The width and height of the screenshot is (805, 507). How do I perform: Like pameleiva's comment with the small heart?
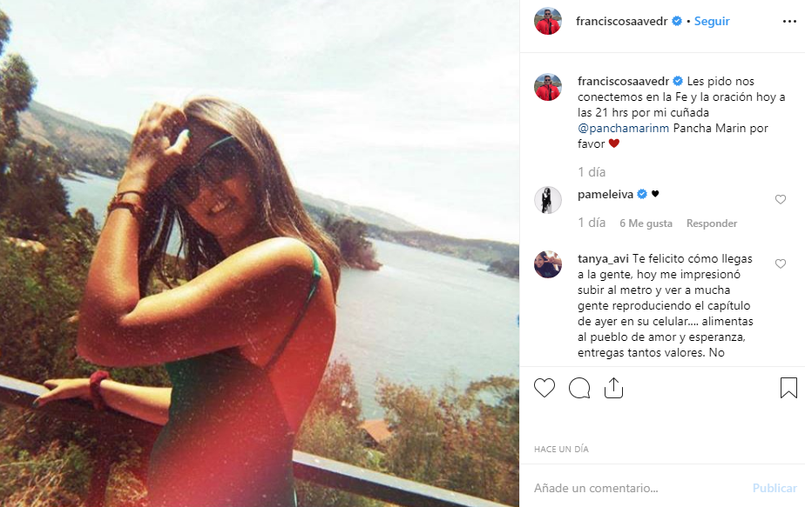coord(781,200)
